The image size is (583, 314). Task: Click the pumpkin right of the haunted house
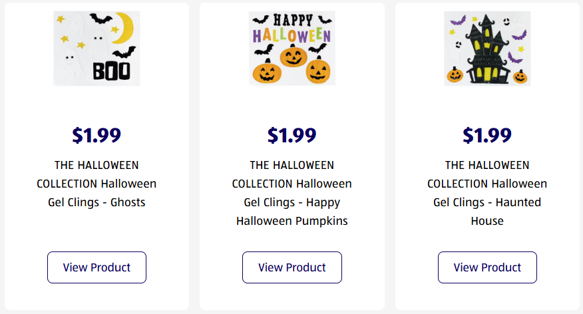520,77
